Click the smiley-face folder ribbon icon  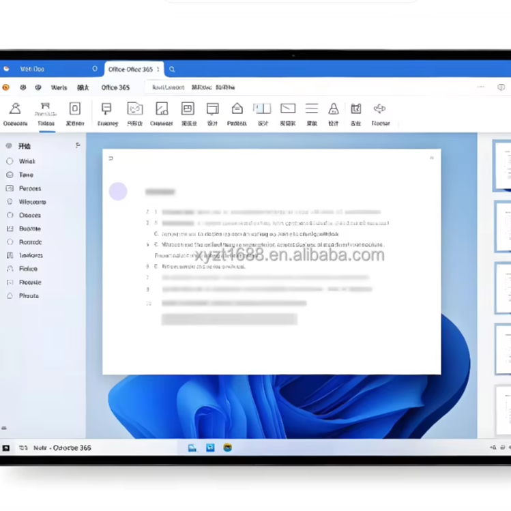(x=135, y=109)
